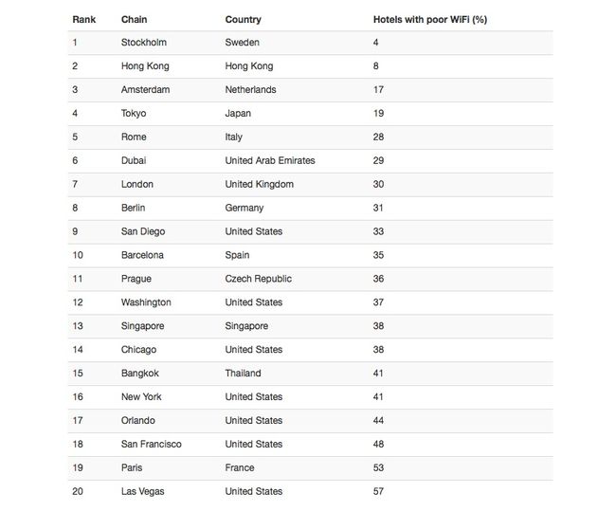The image size is (597, 512).
Task: Click the Chain column header
Action: pos(134,19)
